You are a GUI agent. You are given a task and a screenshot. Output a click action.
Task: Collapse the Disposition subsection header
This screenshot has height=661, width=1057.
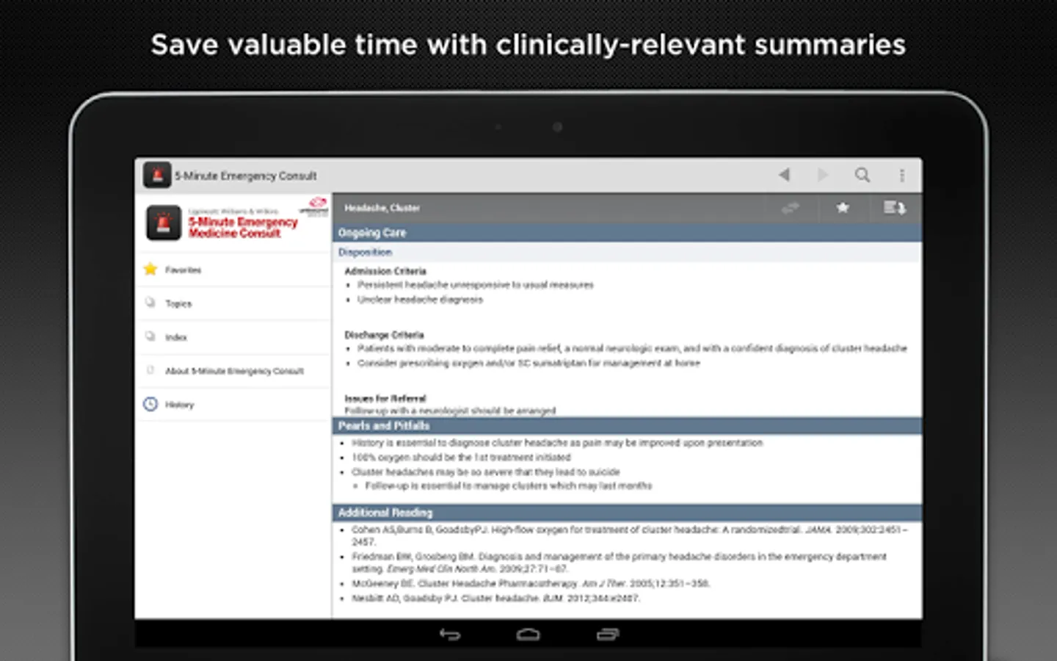click(x=628, y=252)
